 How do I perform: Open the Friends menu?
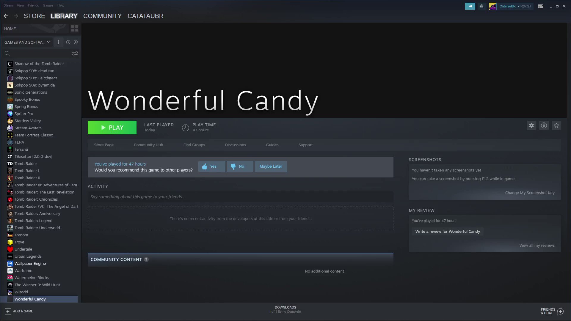[33, 5]
